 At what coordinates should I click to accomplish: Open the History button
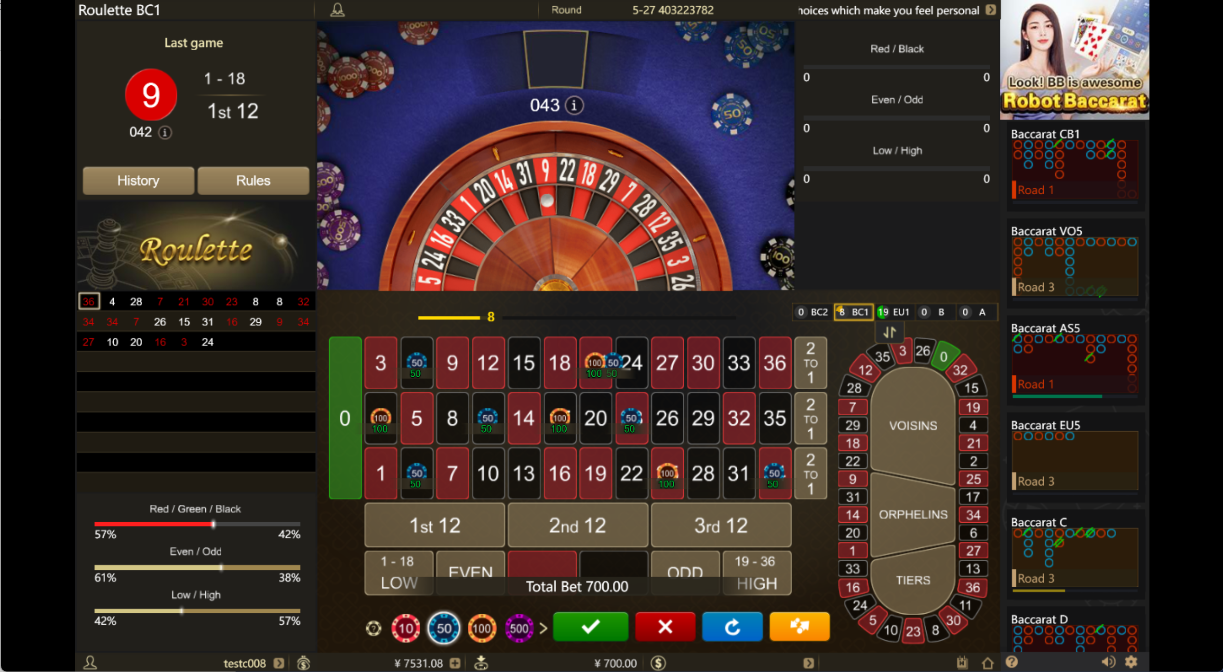(138, 181)
